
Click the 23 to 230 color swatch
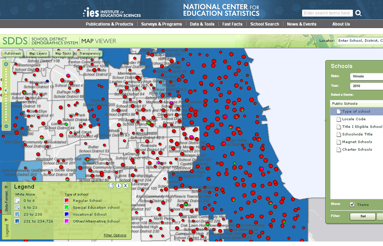17,214
